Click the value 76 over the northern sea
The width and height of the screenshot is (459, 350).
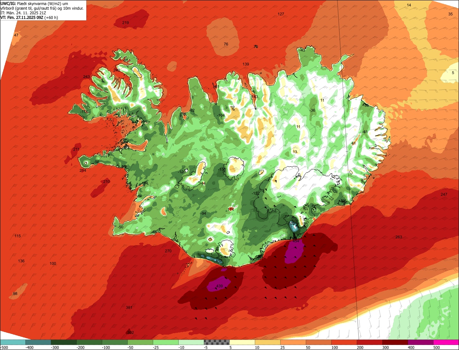click(226, 44)
